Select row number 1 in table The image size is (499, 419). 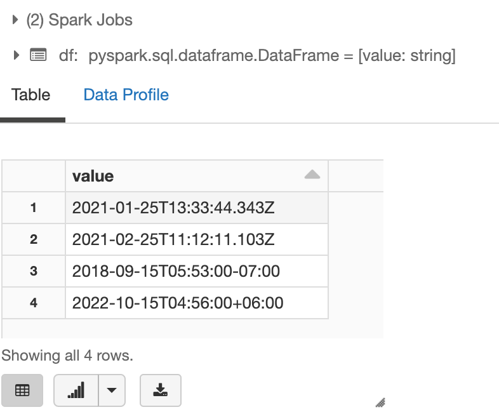tap(34, 208)
